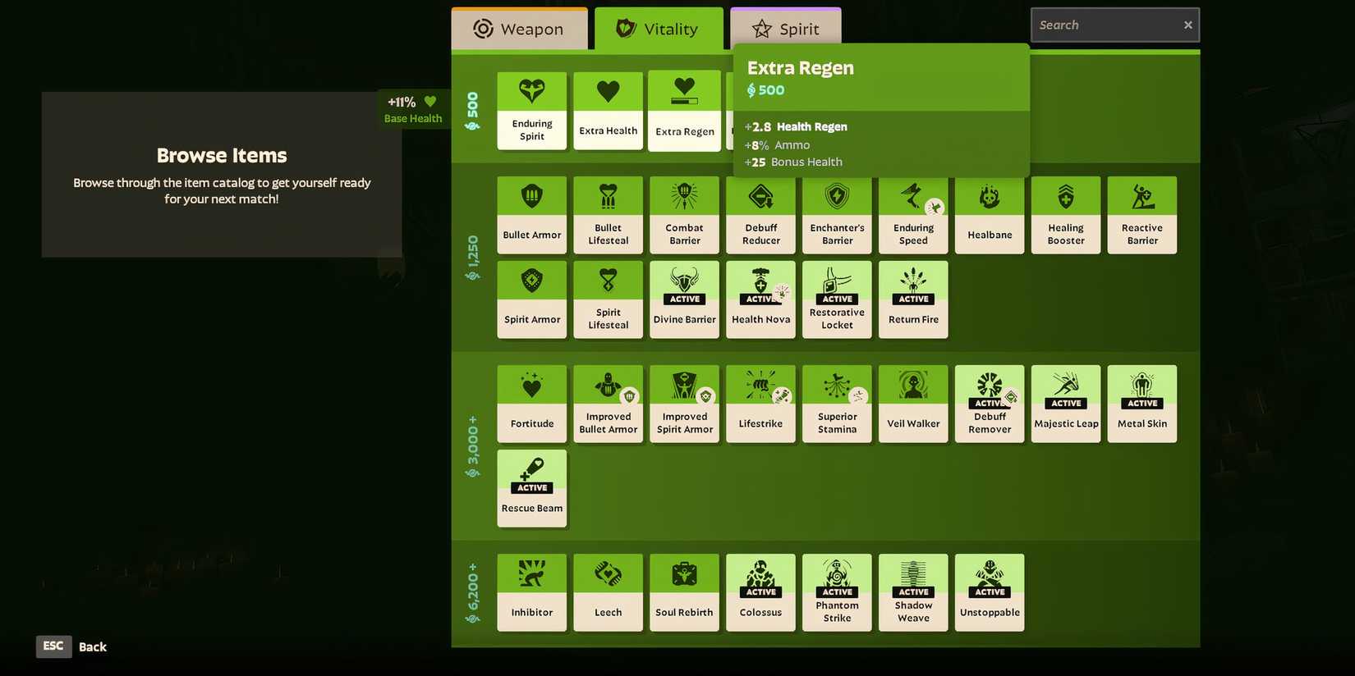Screen dimensions: 1355x676
Task: Select the Veil Walker item
Action: pos(912,404)
